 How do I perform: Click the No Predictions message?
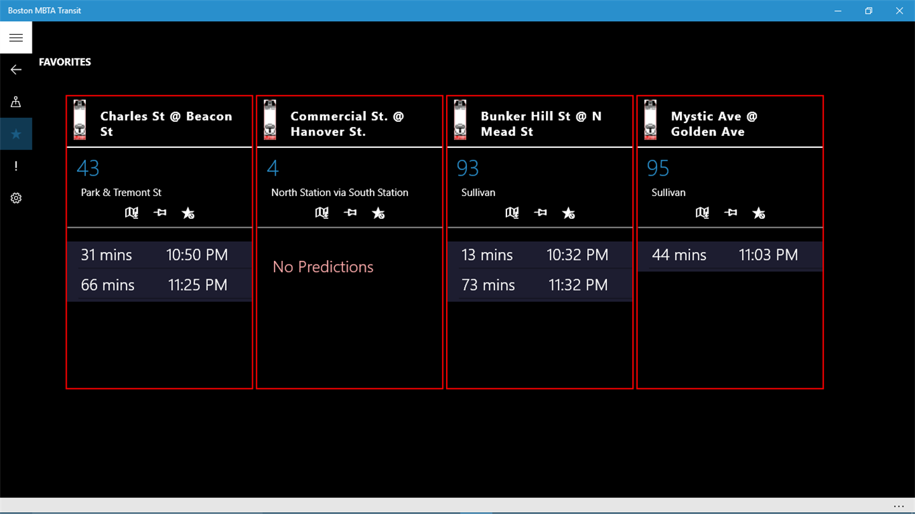pos(323,267)
